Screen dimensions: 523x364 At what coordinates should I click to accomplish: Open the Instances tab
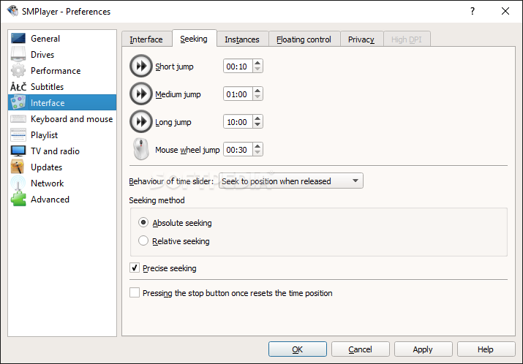coord(242,39)
